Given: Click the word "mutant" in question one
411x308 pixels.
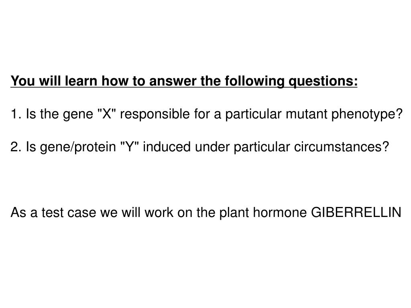Looking at the screenshot, I should pyautogui.click(x=306, y=114).
